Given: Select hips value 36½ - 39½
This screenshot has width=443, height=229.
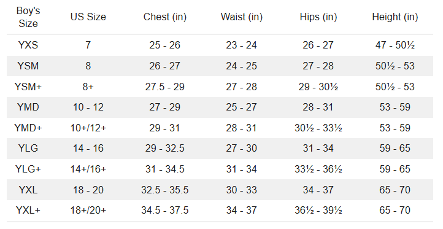Looking at the screenshot, I should pos(318,211).
